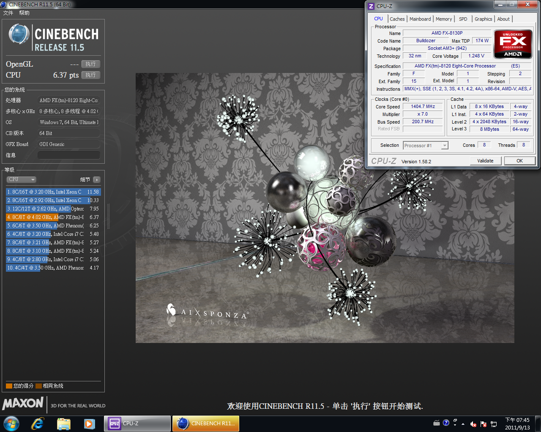Click the OS field Windows 7, 64 Bit
Viewport: 541px width, 432px height.
click(69, 122)
